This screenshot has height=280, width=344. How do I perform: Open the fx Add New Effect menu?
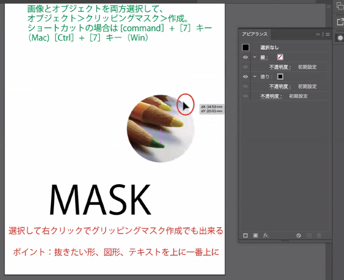[x=266, y=236]
